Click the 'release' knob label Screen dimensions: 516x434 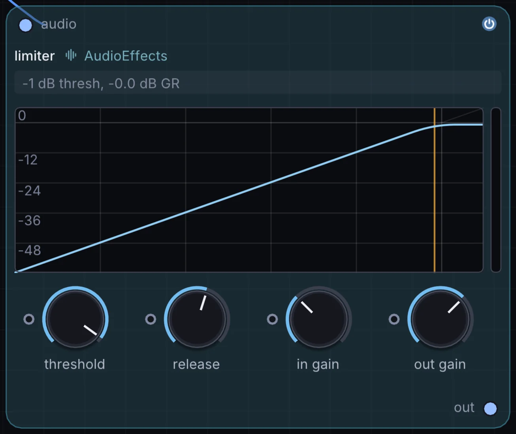[x=196, y=364]
